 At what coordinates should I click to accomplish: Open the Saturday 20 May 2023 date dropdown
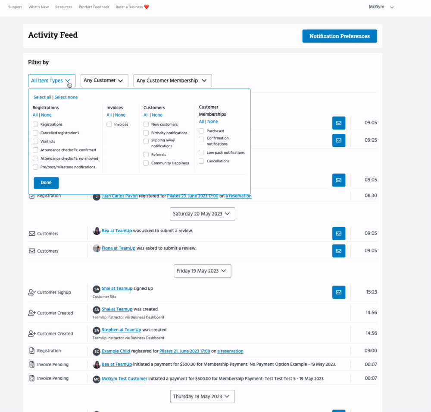202,214
